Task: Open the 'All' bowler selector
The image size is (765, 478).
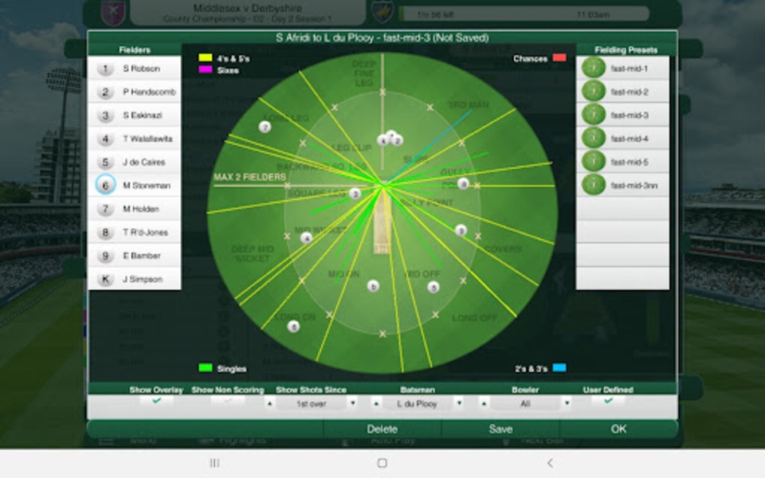Action: point(525,404)
